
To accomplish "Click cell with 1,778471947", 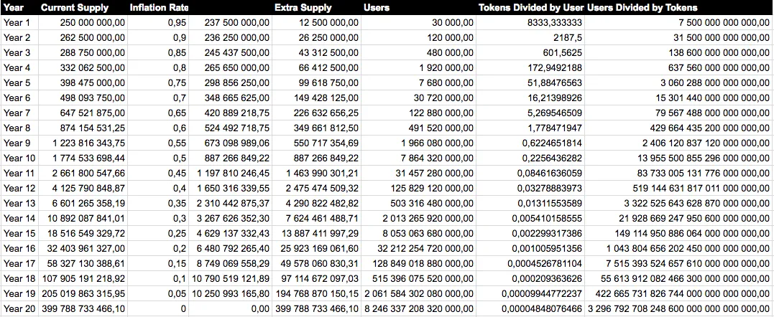I will click(530, 128).
